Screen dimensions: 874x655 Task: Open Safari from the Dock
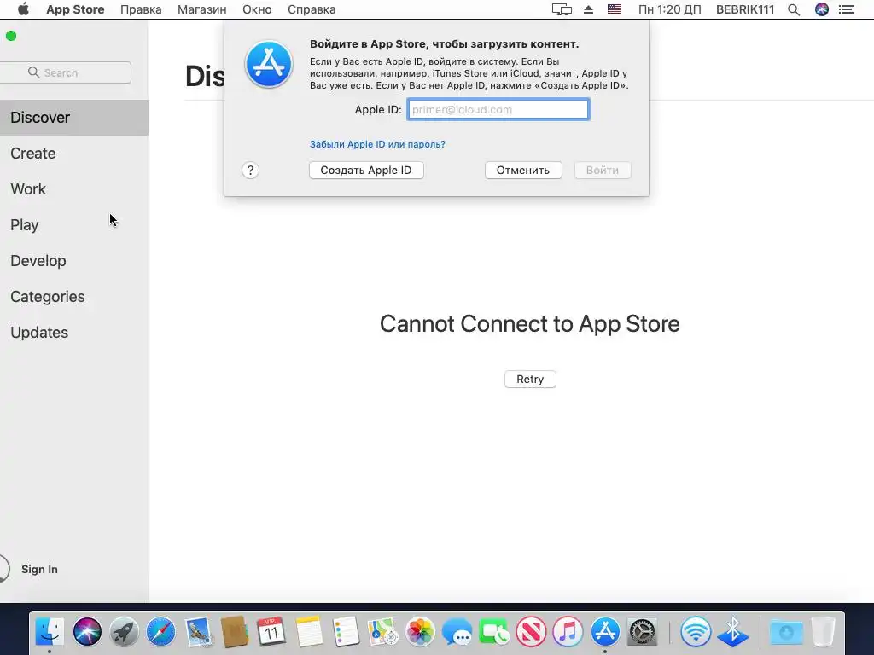pyautogui.click(x=161, y=632)
